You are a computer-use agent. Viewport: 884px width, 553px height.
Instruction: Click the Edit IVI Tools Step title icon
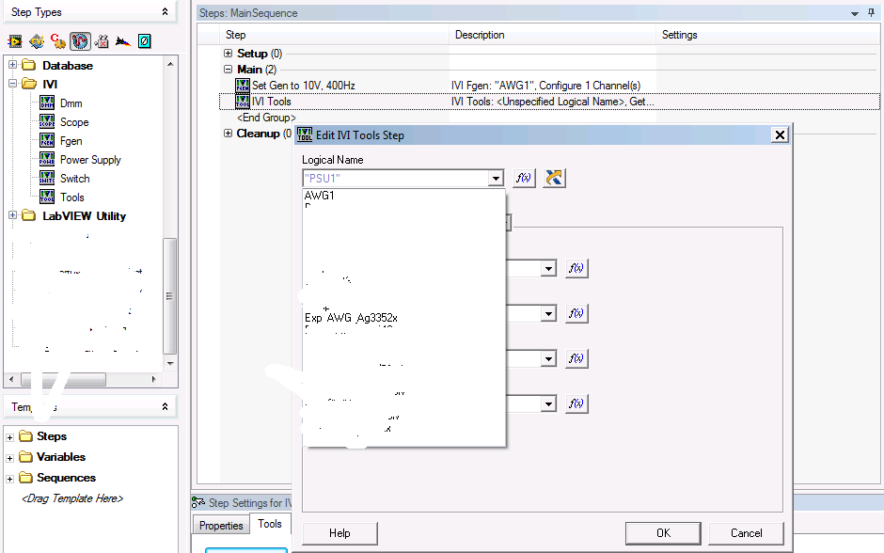(305, 134)
